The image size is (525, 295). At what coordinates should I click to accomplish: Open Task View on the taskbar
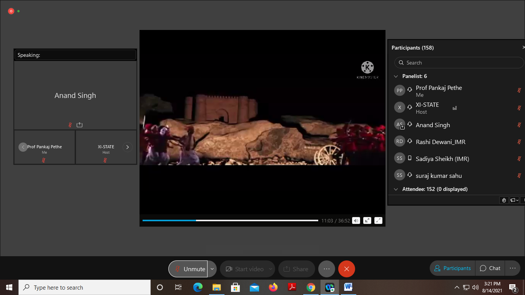(178, 287)
